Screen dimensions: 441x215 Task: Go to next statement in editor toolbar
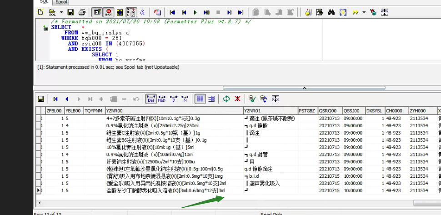click(229, 12)
